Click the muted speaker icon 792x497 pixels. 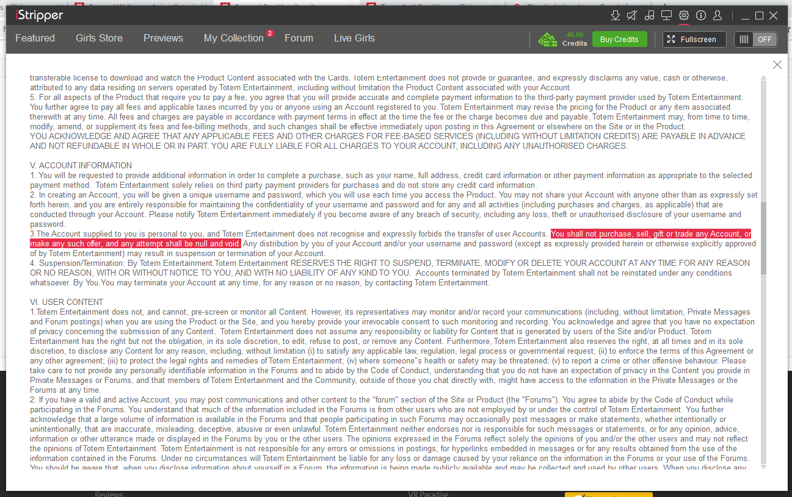tap(632, 15)
